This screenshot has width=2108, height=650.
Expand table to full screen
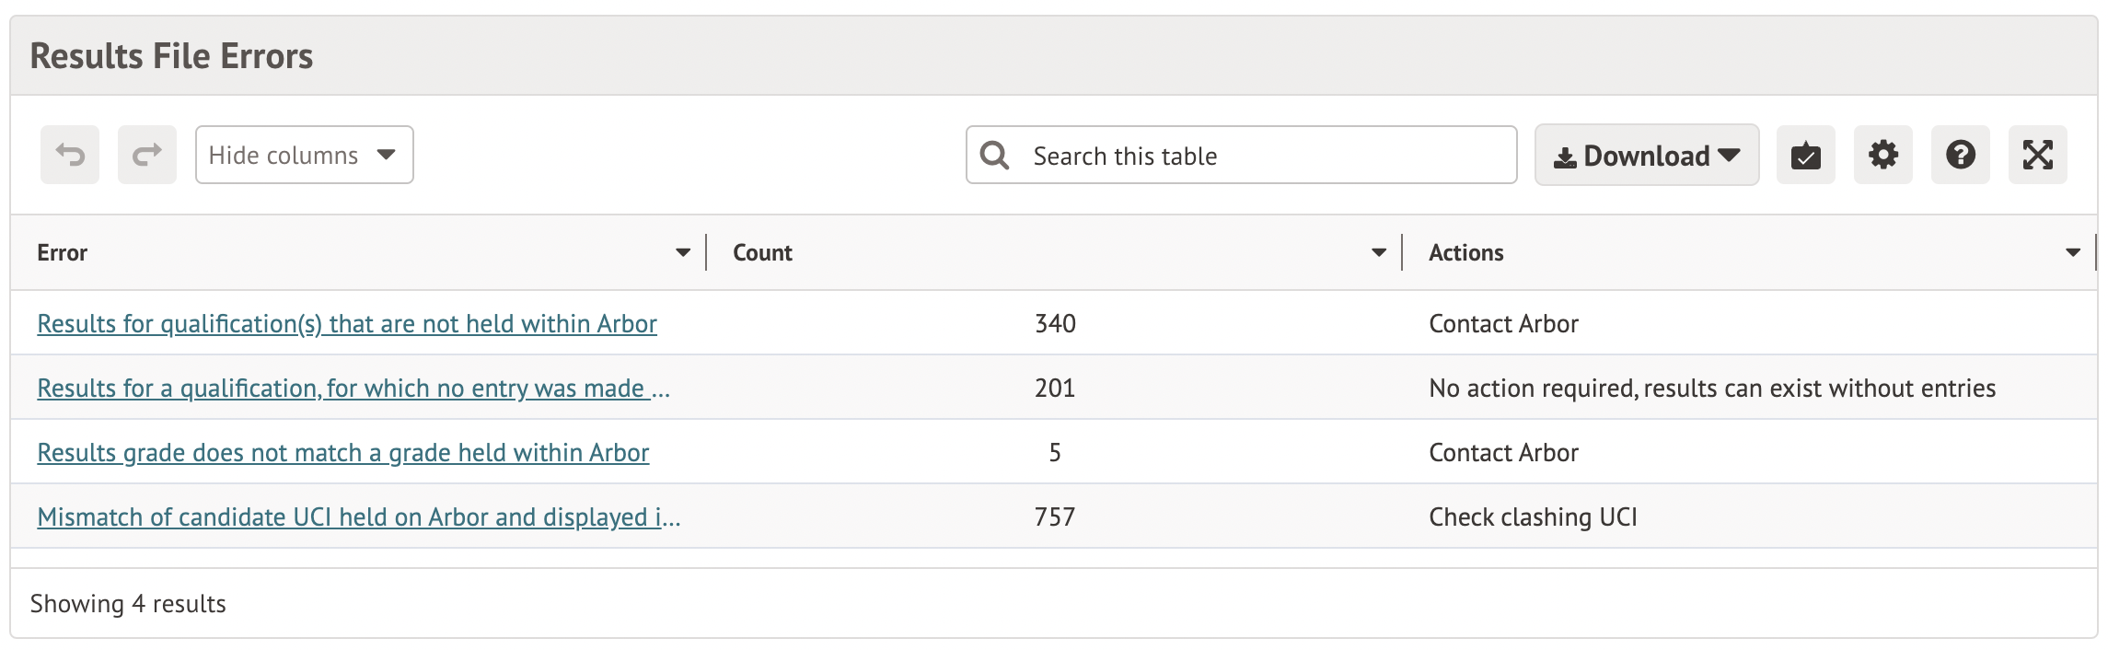click(x=2037, y=156)
